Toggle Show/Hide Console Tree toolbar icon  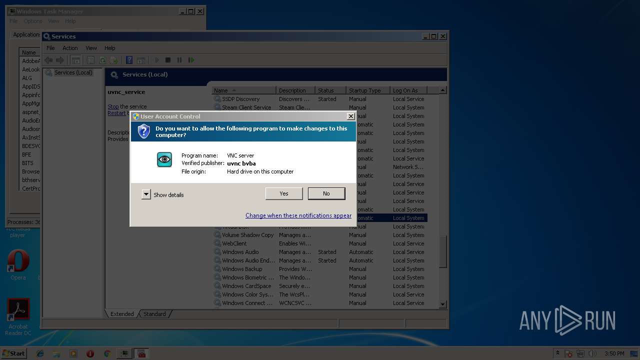[x=75, y=60]
